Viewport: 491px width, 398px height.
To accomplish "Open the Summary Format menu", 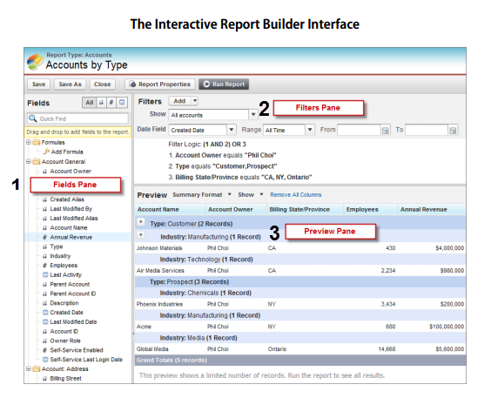I will [202, 195].
